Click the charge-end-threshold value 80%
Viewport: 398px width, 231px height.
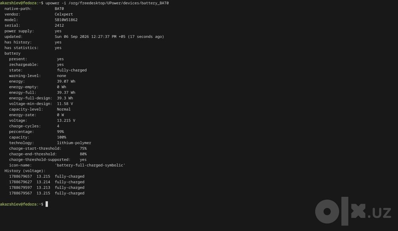[x=83, y=153]
